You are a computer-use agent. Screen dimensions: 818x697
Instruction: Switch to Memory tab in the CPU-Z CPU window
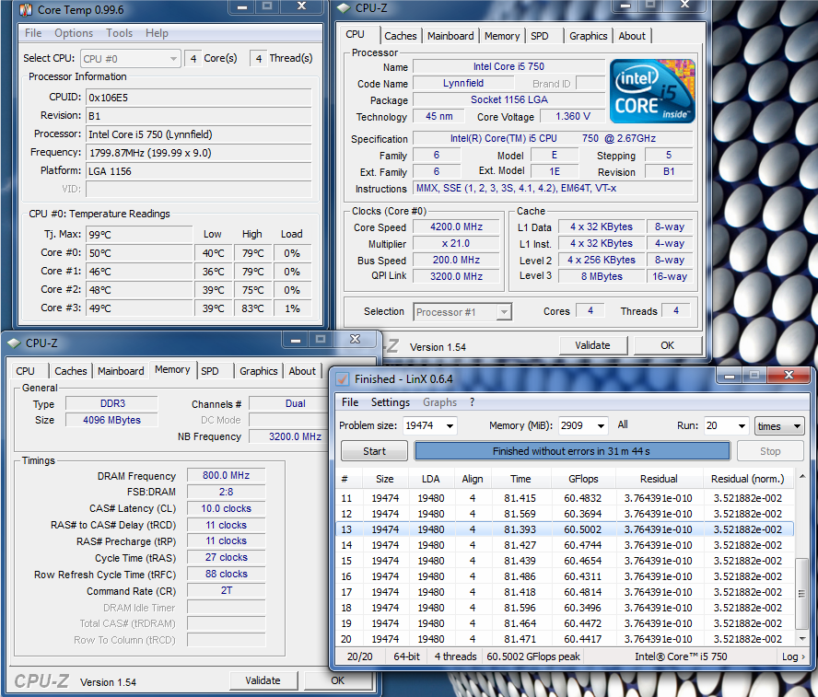pos(502,36)
